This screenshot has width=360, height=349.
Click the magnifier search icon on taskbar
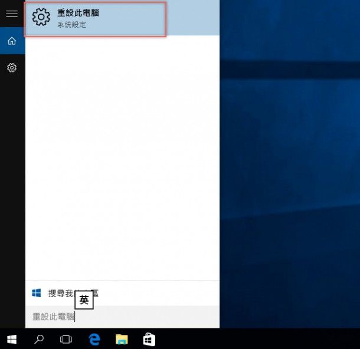tap(39, 339)
